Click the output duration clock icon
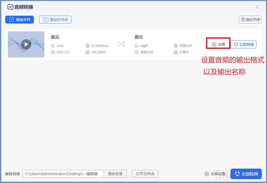 tap(137, 52)
